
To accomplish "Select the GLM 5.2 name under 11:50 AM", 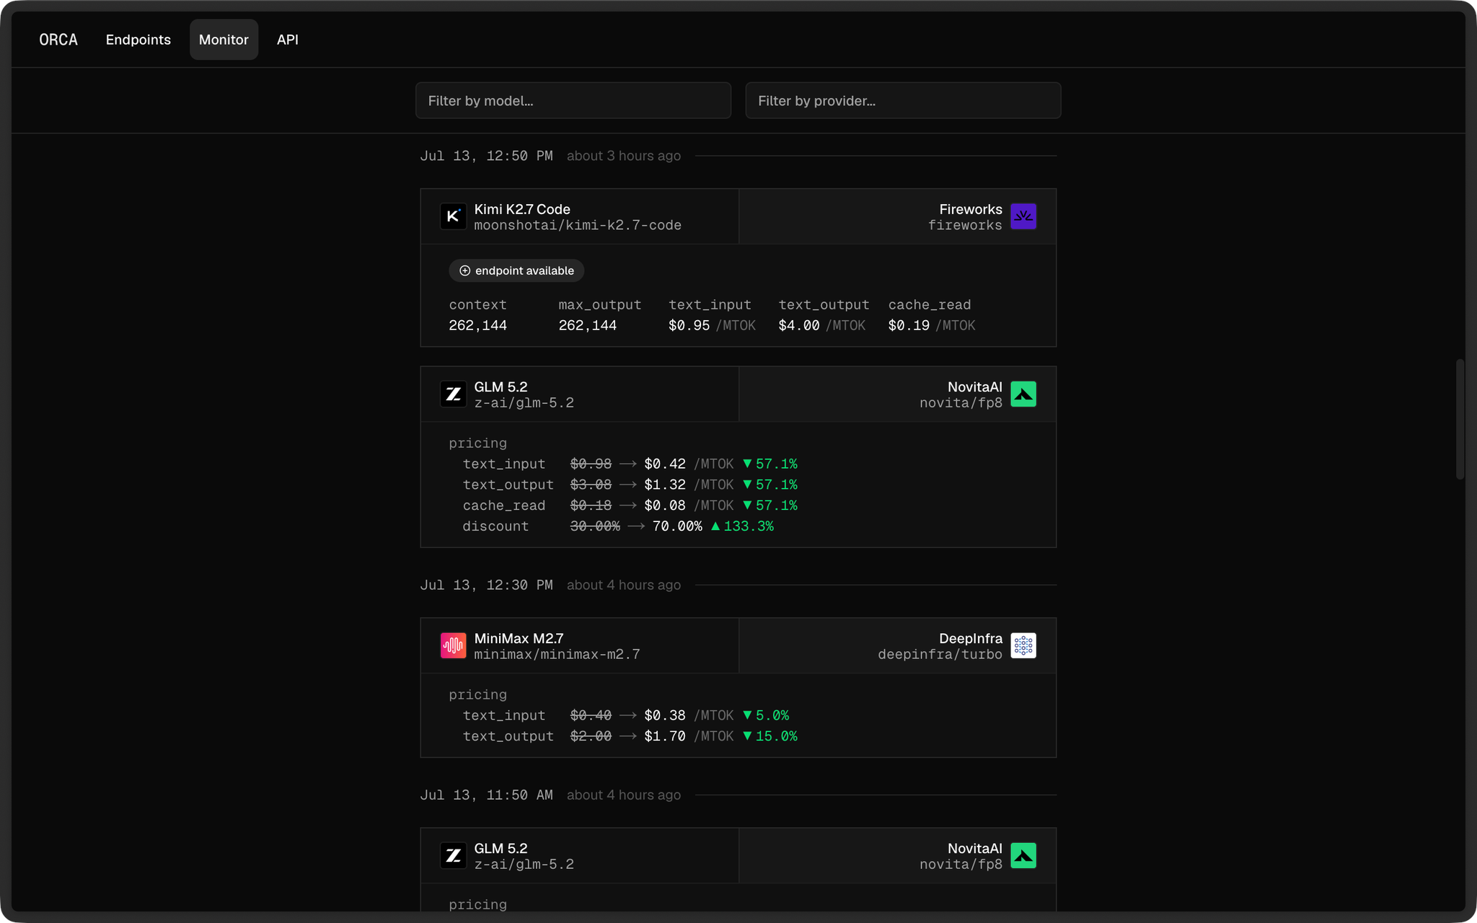I will [501, 848].
